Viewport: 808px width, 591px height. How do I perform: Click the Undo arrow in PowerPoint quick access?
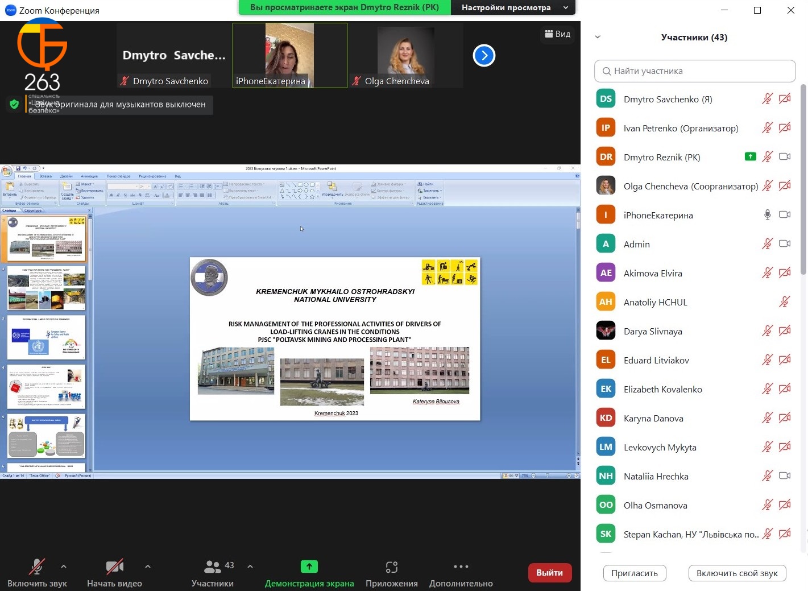coord(24,168)
